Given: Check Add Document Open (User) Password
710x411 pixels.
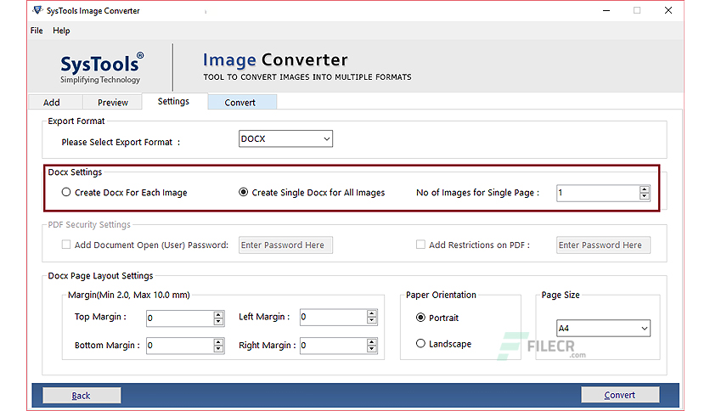Looking at the screenshot, I should [66, 245].
